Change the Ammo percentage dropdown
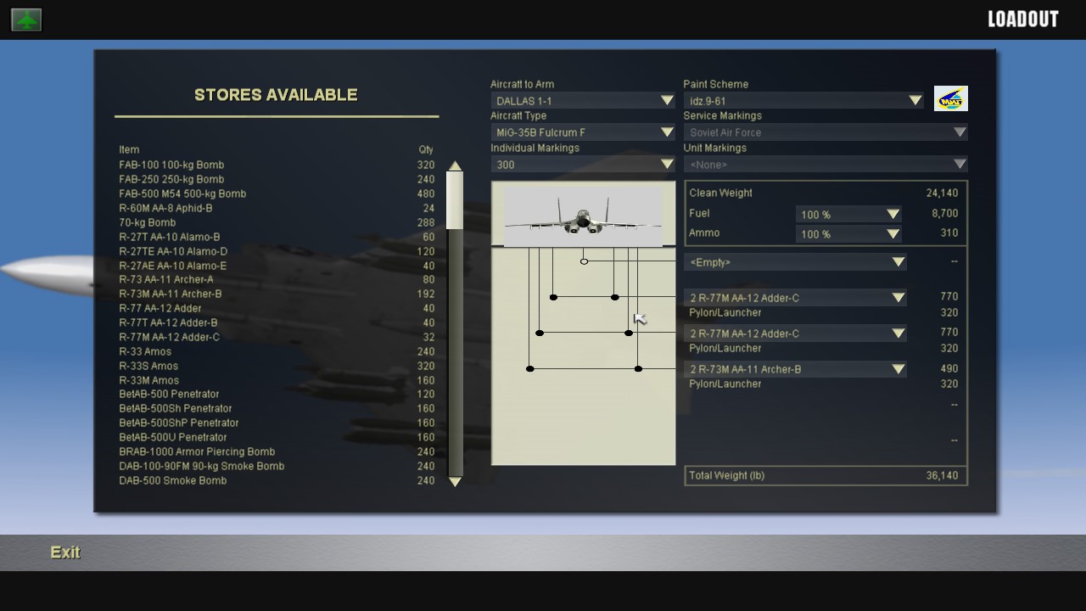 [848, 234]
